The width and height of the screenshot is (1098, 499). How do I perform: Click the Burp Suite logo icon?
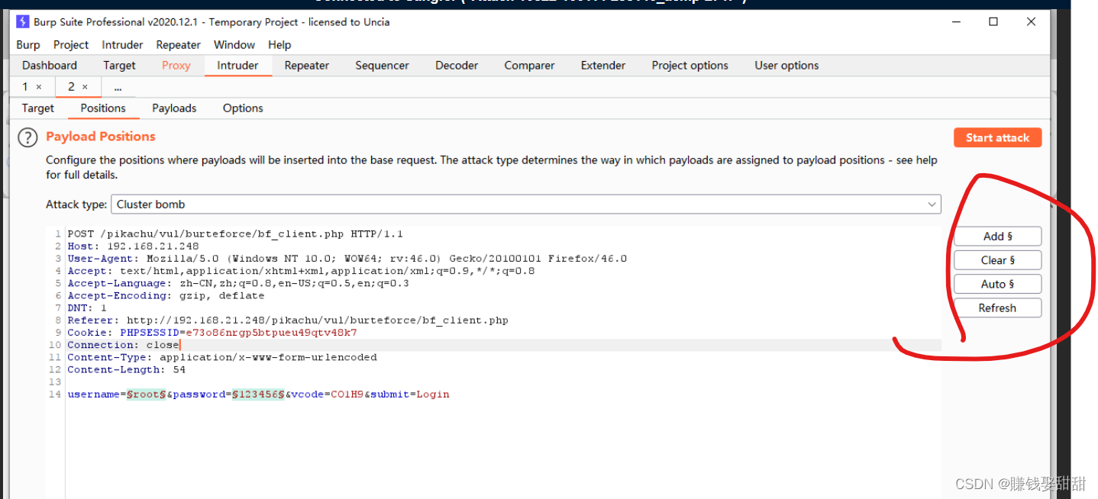[x=22, y=21]
